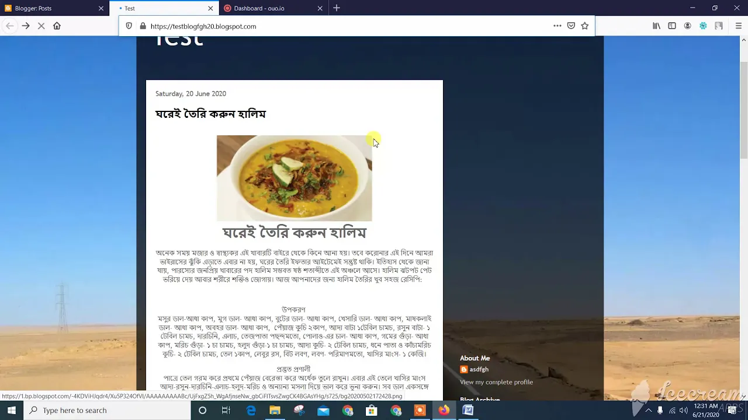Open the gray extension icon
The image size is (748, 420).
click(x=719, y=26)
